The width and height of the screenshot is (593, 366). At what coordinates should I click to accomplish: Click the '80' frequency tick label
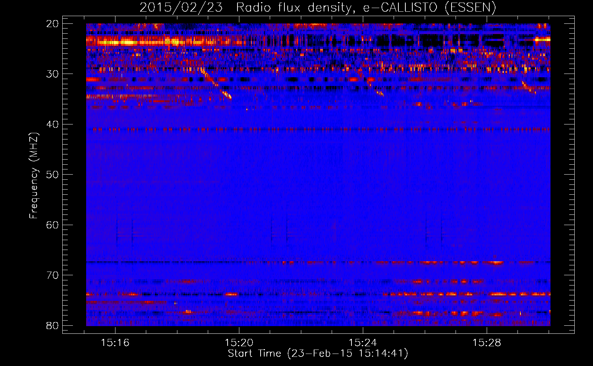52,325
